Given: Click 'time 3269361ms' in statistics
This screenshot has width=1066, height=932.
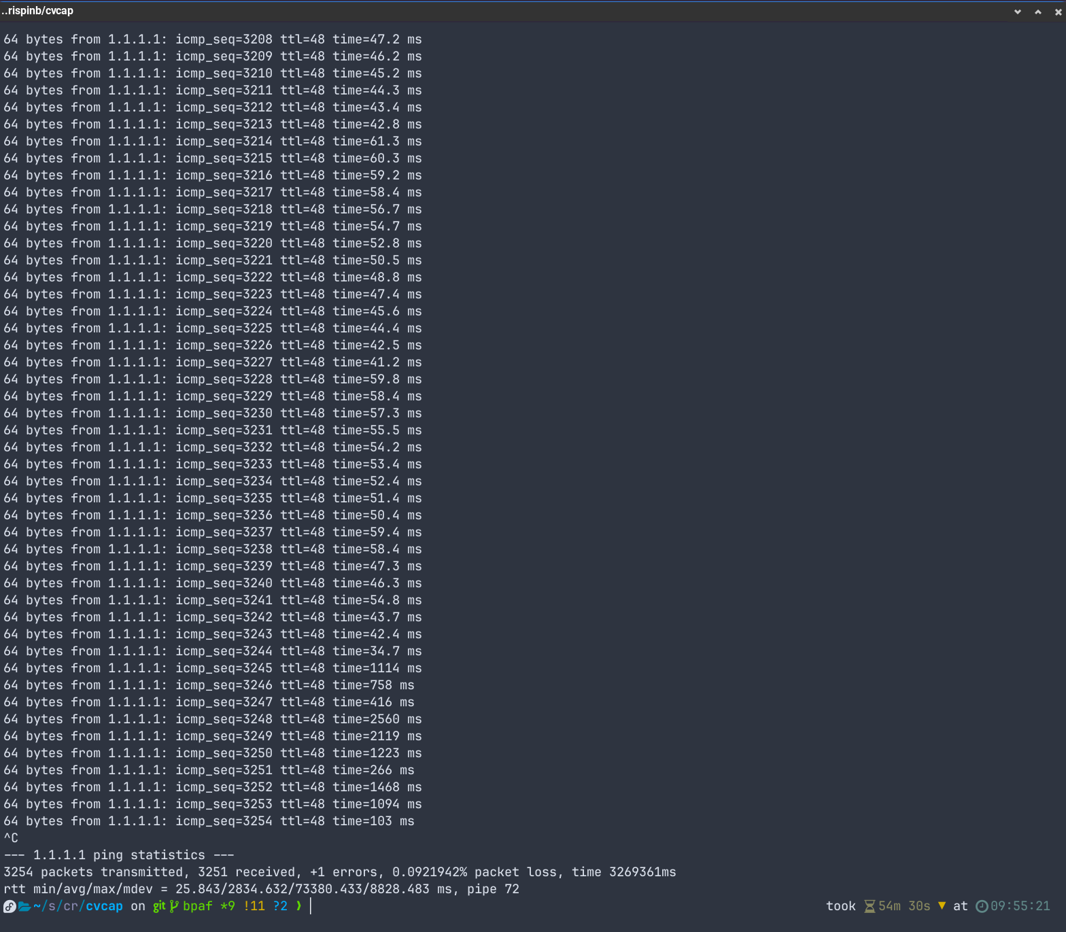Looking at the screenshot, I should click(x=624, y=872).
